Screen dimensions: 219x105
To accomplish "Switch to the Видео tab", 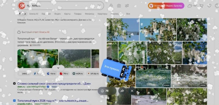I will pos(57,14).
